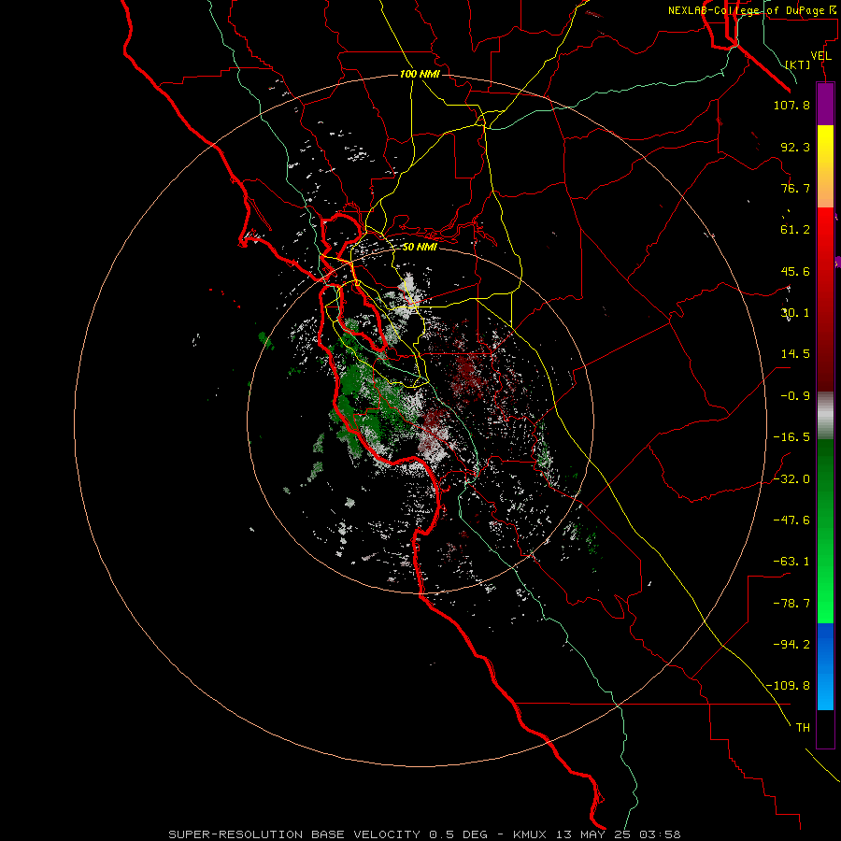Click the "0.5 DEG" elevation text
Screen dimensions: 841x841
pos(458,834)
